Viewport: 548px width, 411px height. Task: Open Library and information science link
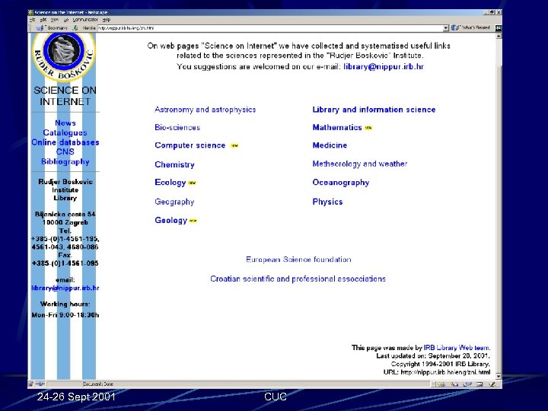click(374, 110)
